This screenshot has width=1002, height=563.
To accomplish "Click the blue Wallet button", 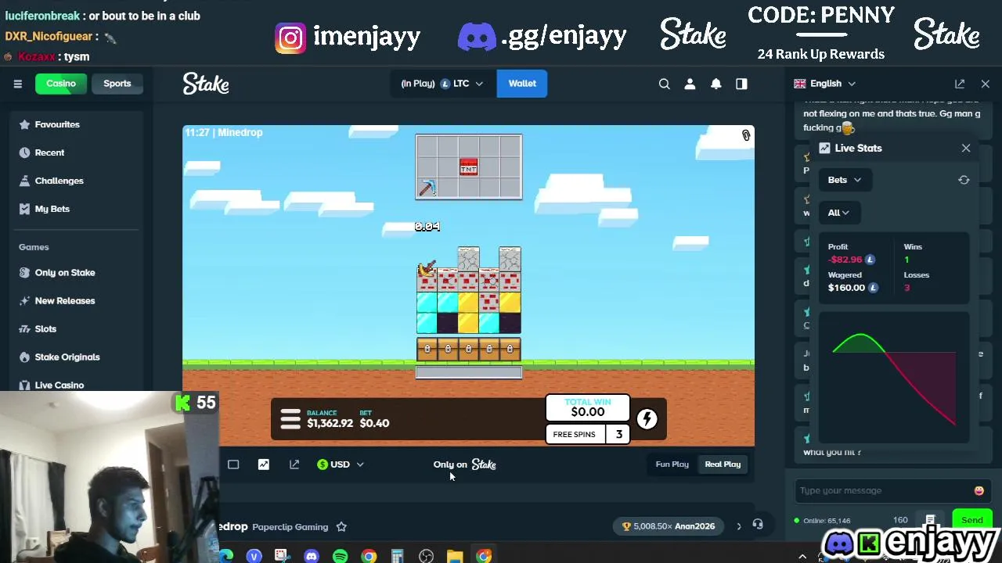I will click(522, 84).
